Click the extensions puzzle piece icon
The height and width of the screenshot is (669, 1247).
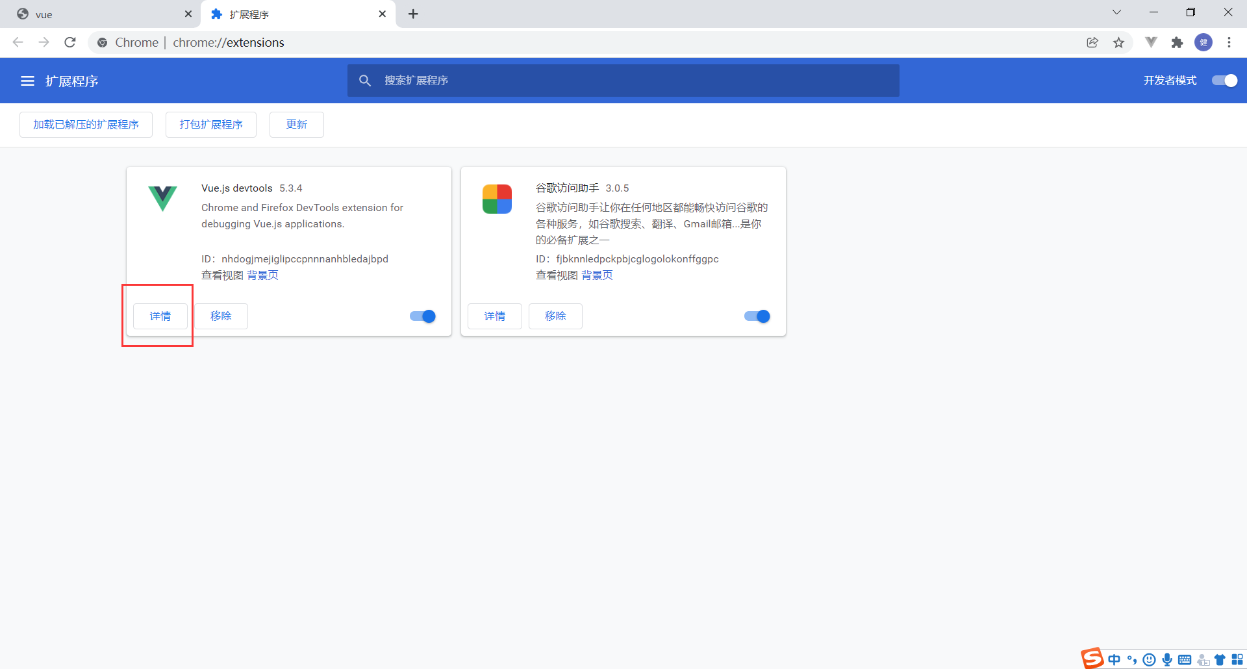pos(1178,42)
